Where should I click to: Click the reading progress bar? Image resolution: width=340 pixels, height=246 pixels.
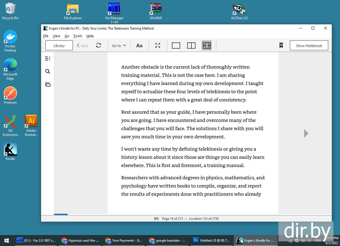tap(193, 214)
